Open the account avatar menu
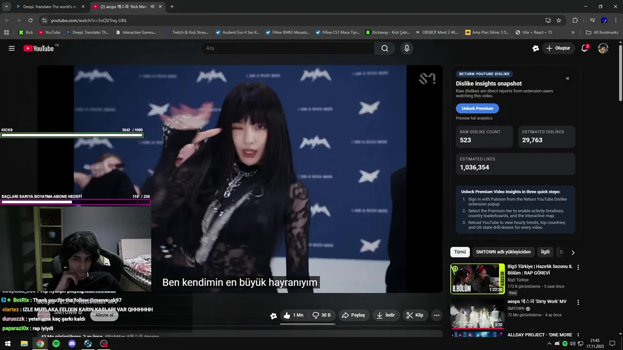623x350 pixels. [x=603, y=48]
